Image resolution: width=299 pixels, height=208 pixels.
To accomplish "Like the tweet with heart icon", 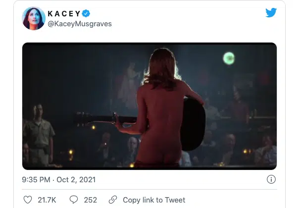I will [x=28, y=200].
